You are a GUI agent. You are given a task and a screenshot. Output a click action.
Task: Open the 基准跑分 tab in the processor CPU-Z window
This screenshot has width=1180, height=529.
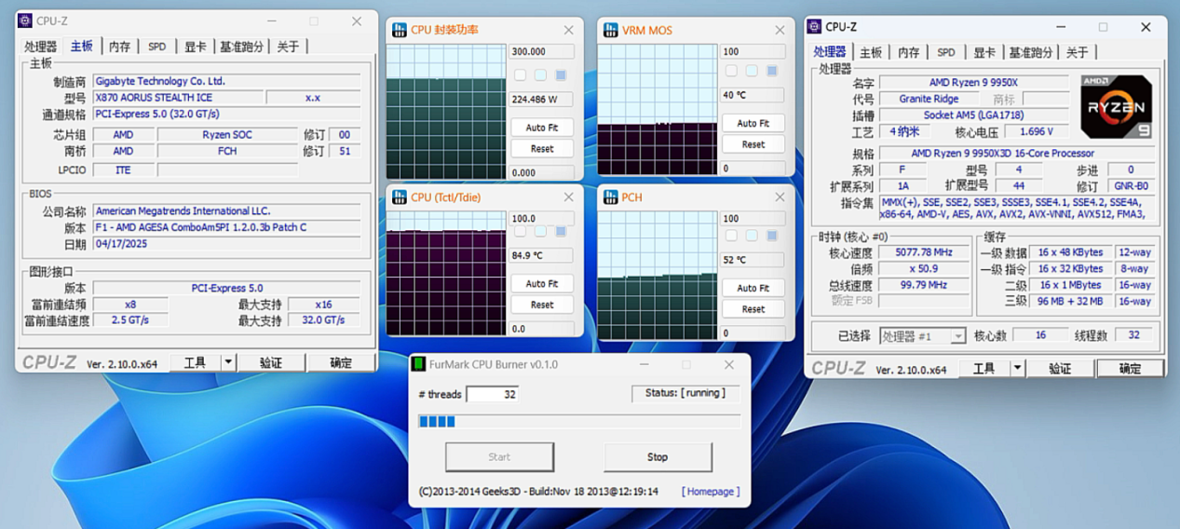point(1030,52)
